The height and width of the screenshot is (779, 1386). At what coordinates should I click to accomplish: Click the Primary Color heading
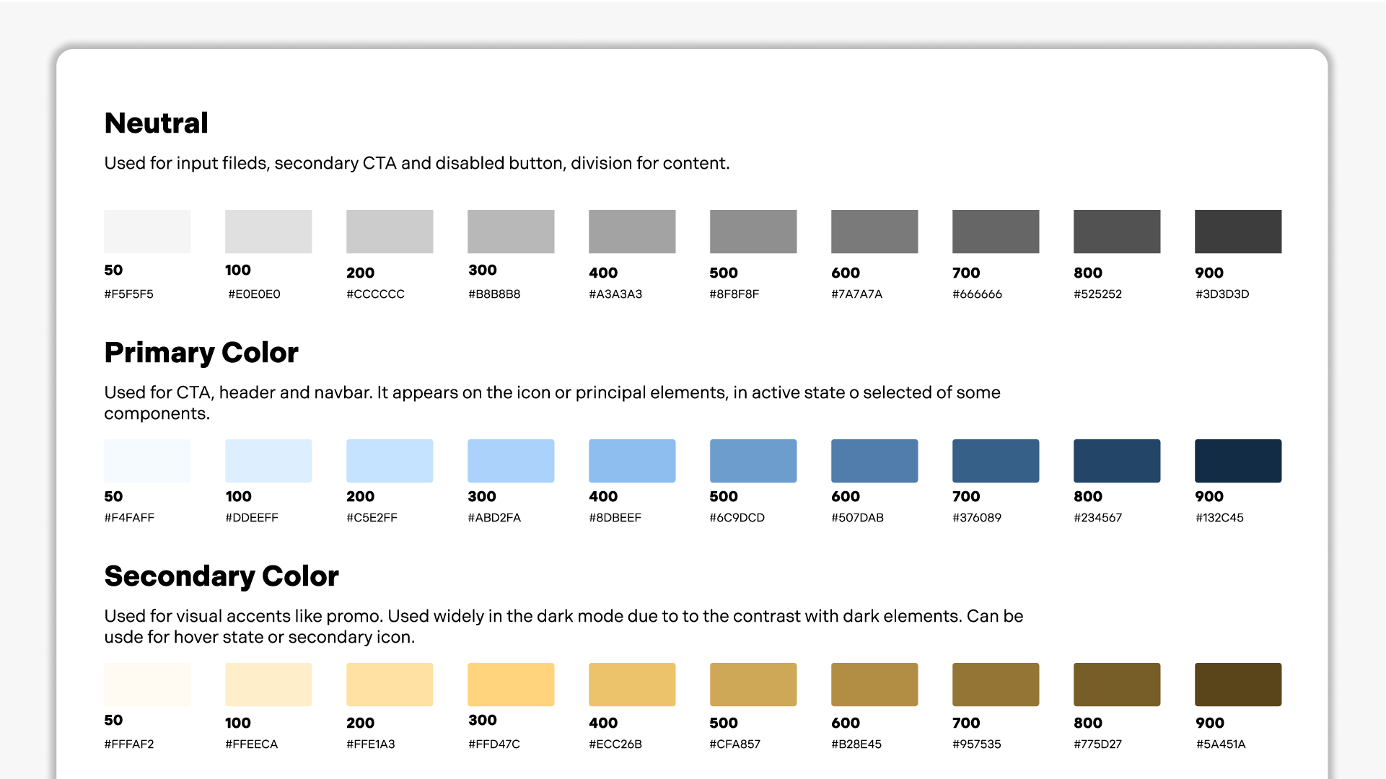click(x=201, y=353)
